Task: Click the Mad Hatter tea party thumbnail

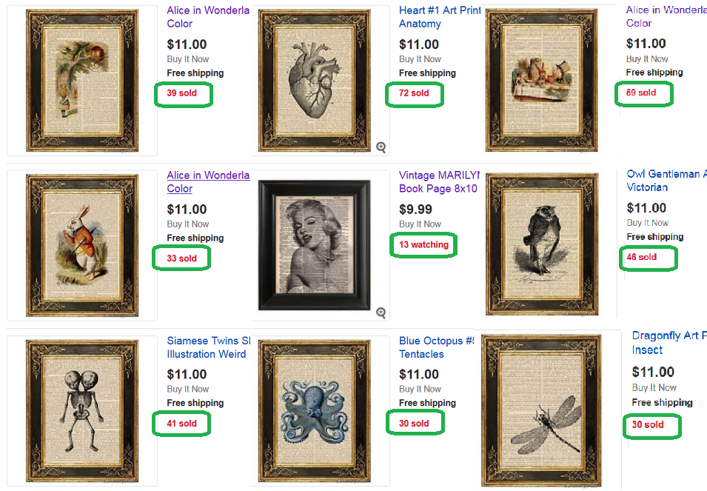Action: [x=541, y=80]
